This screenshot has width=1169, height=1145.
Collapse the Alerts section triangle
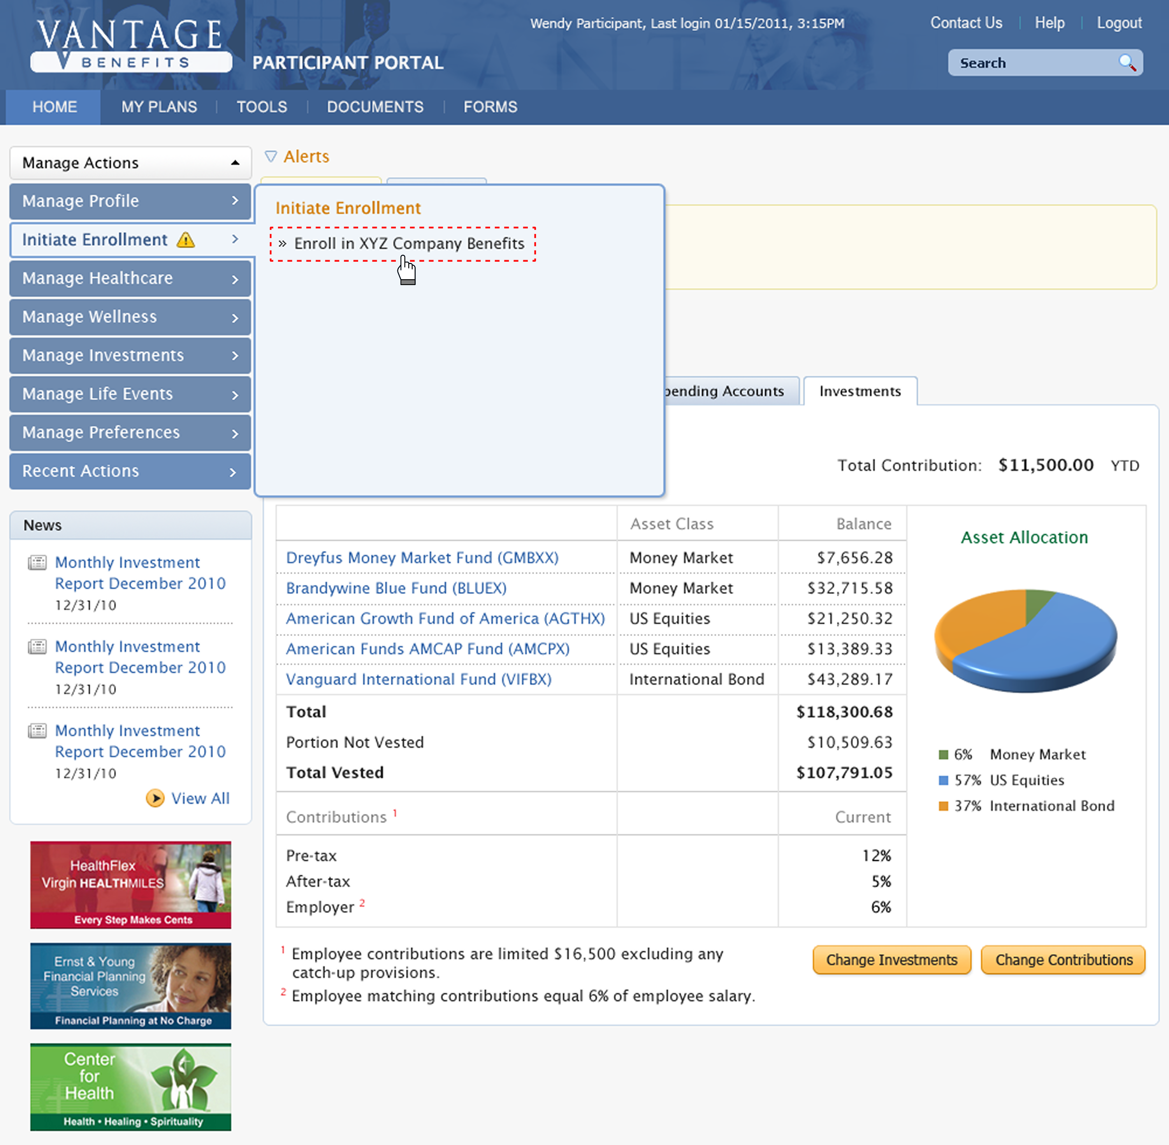tap(271, 156)
